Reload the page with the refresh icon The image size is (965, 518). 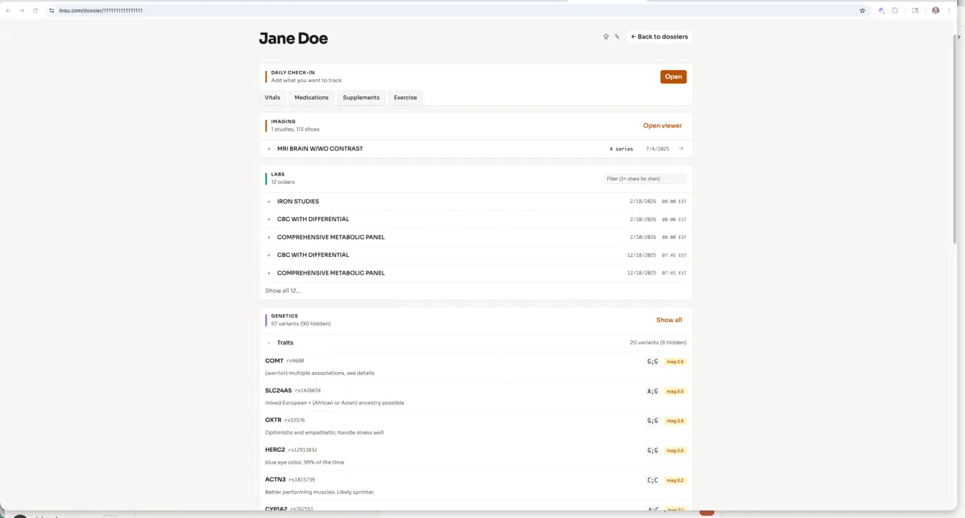coord(35,10)
